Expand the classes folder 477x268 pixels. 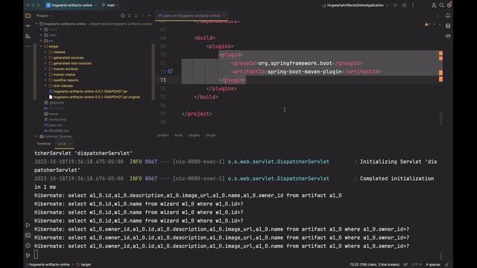click(45, 52)
